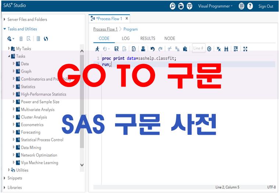279x193 pixels.
Task: Click the Maximize view icon
Action: click(245, 49)
